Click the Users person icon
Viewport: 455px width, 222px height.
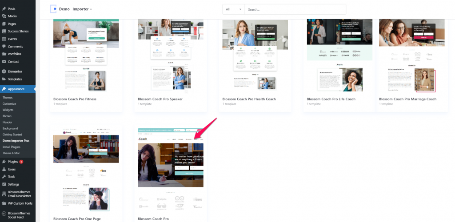pos(4,169)
